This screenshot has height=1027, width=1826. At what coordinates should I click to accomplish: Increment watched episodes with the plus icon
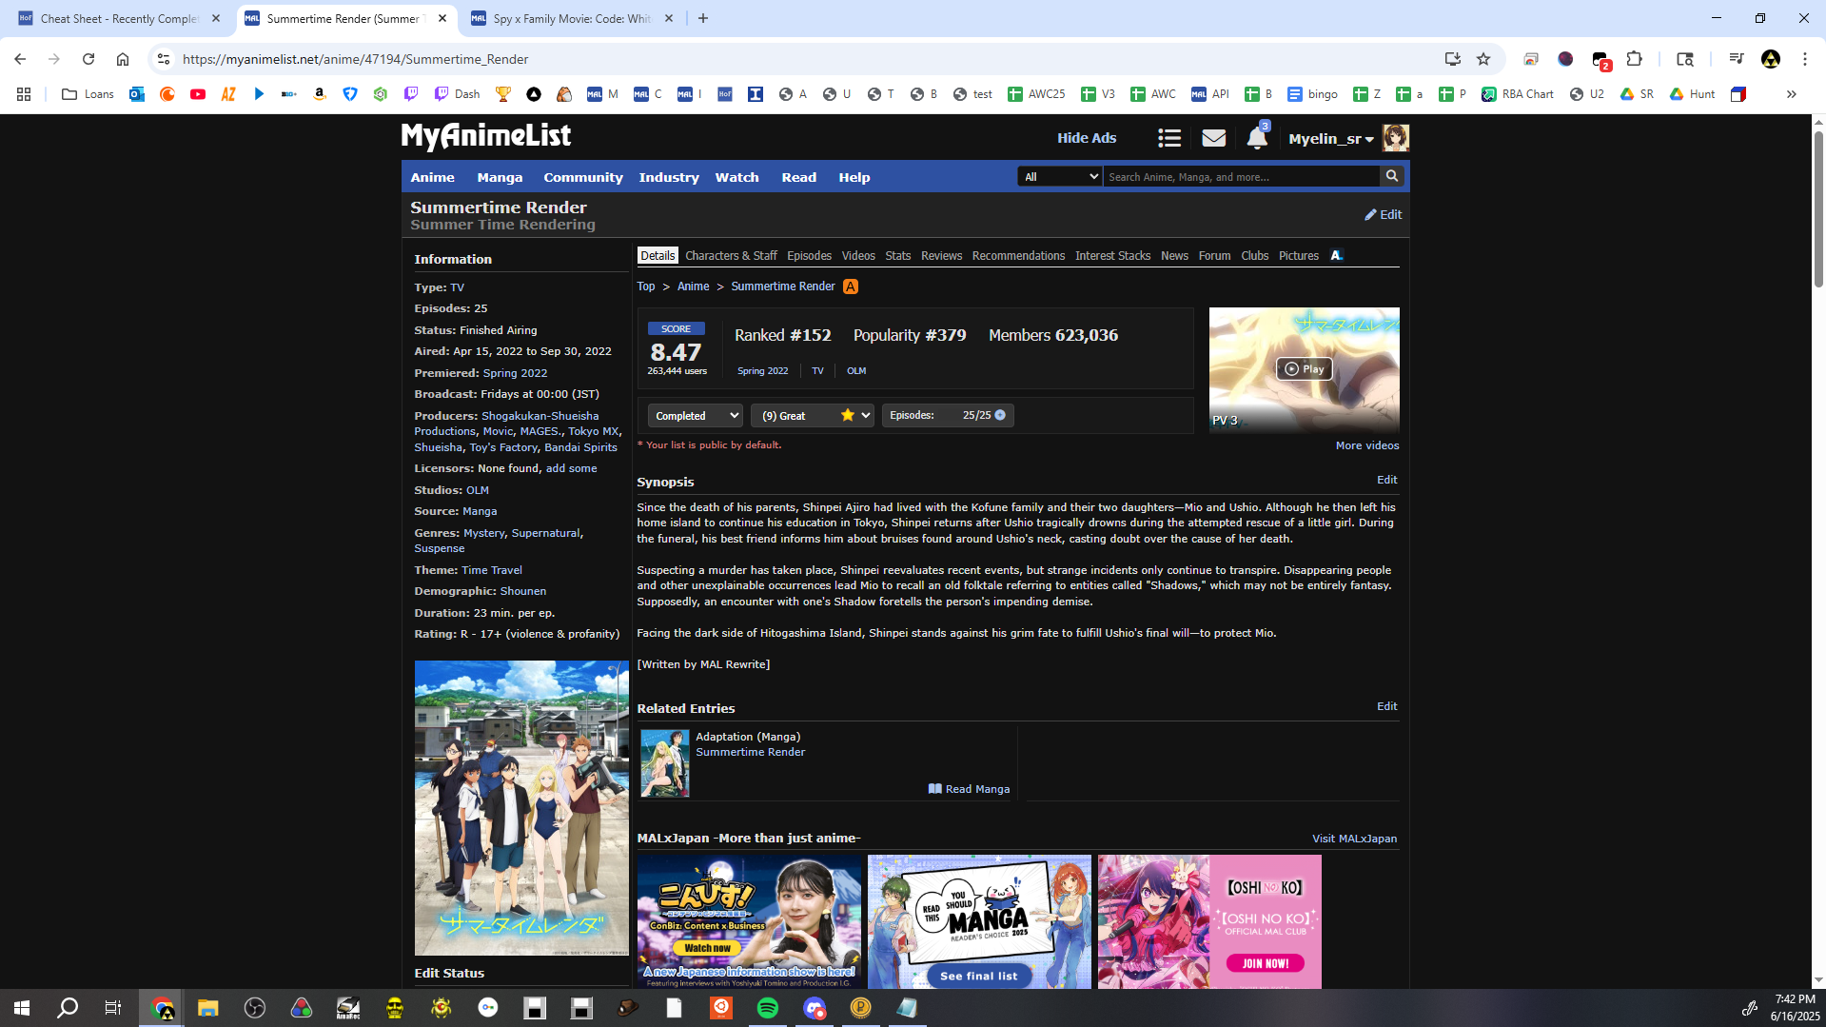point(1000,415)
